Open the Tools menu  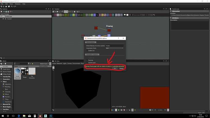click(x=11, y=4)
